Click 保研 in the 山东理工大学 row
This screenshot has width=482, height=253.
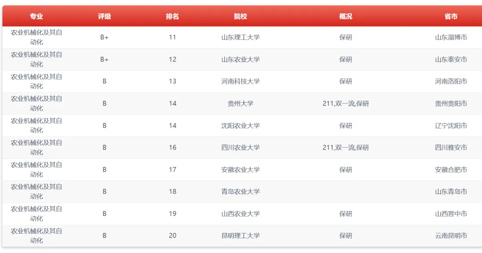click(345, 37)
